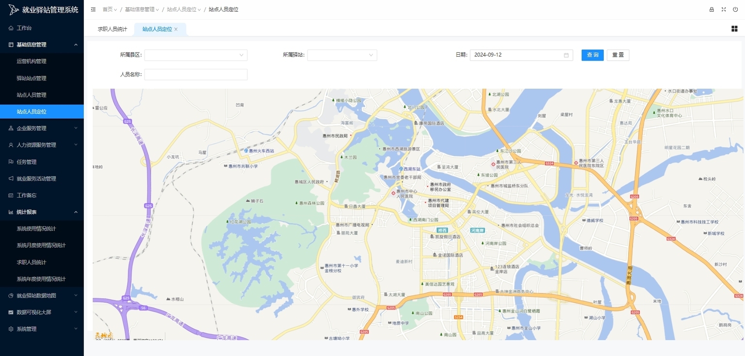The width and height of the screenshot is (745, 356).
Task: Click the 查询 search button
Action: 593,55
